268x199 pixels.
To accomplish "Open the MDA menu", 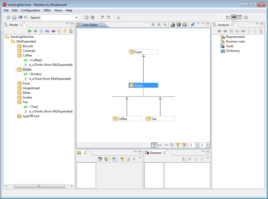I will 47,10.
